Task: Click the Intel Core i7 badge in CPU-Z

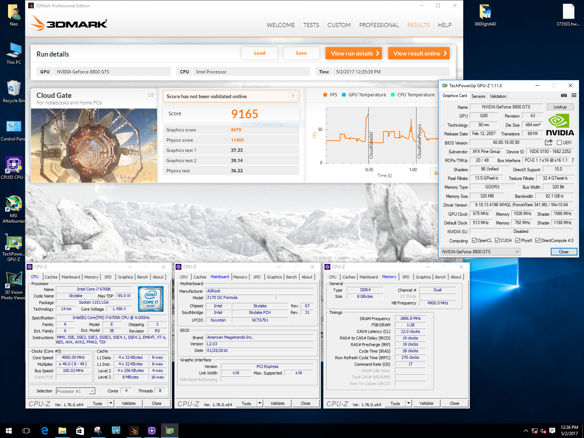Action: tap(151, 299)
